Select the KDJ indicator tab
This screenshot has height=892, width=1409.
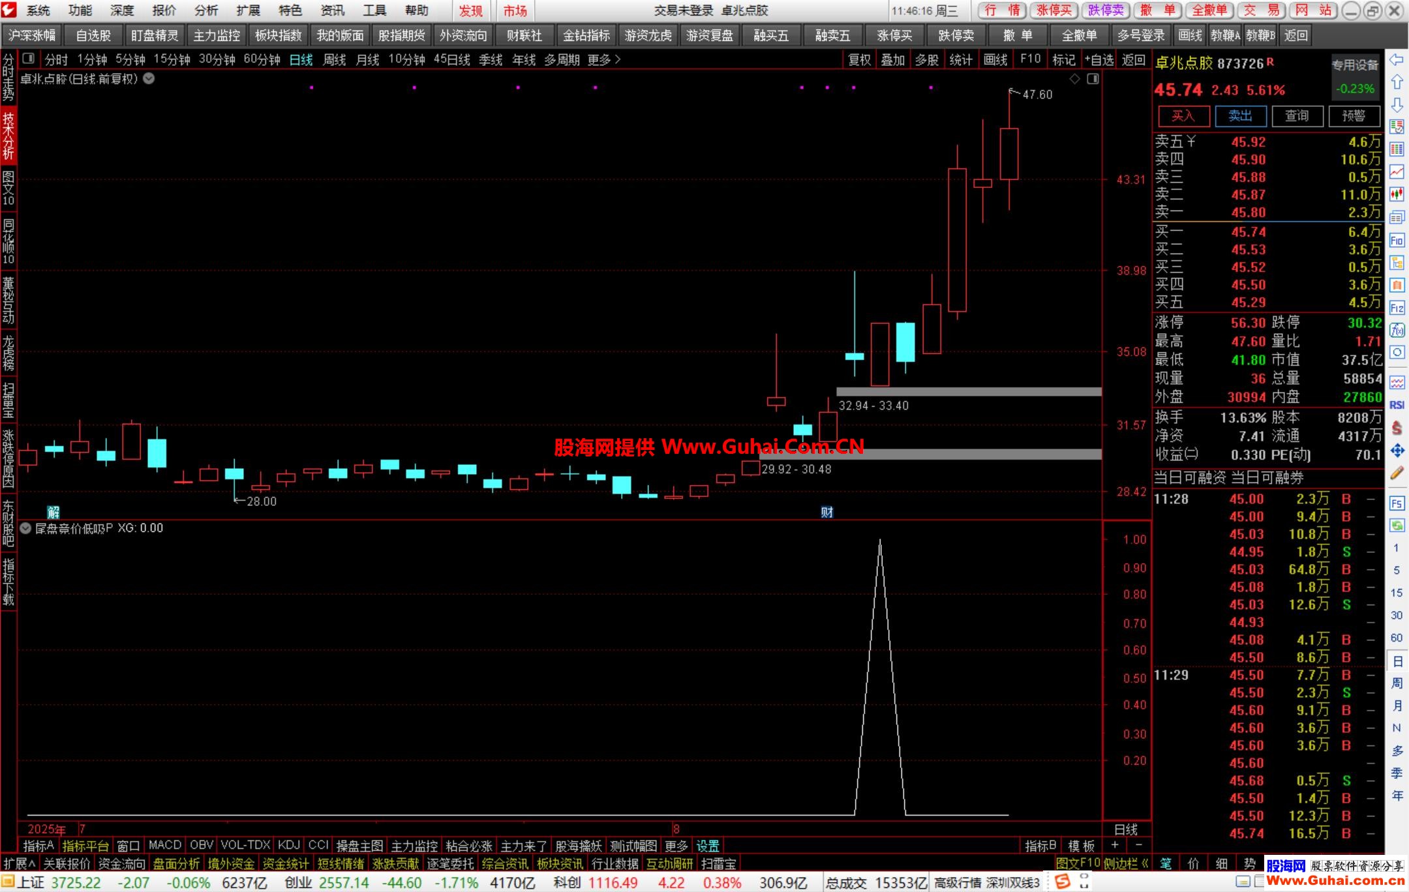[289, 845]
